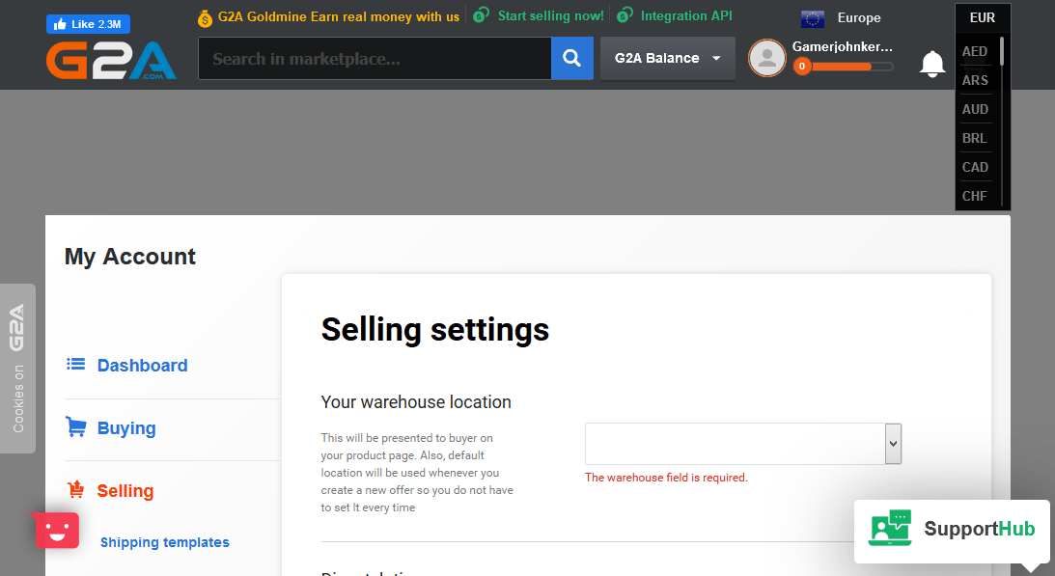Click the G2A Goldmine coin icon
Image resolution: width=1055 pixels, height=576 pixels.
(x=204, y=17)
